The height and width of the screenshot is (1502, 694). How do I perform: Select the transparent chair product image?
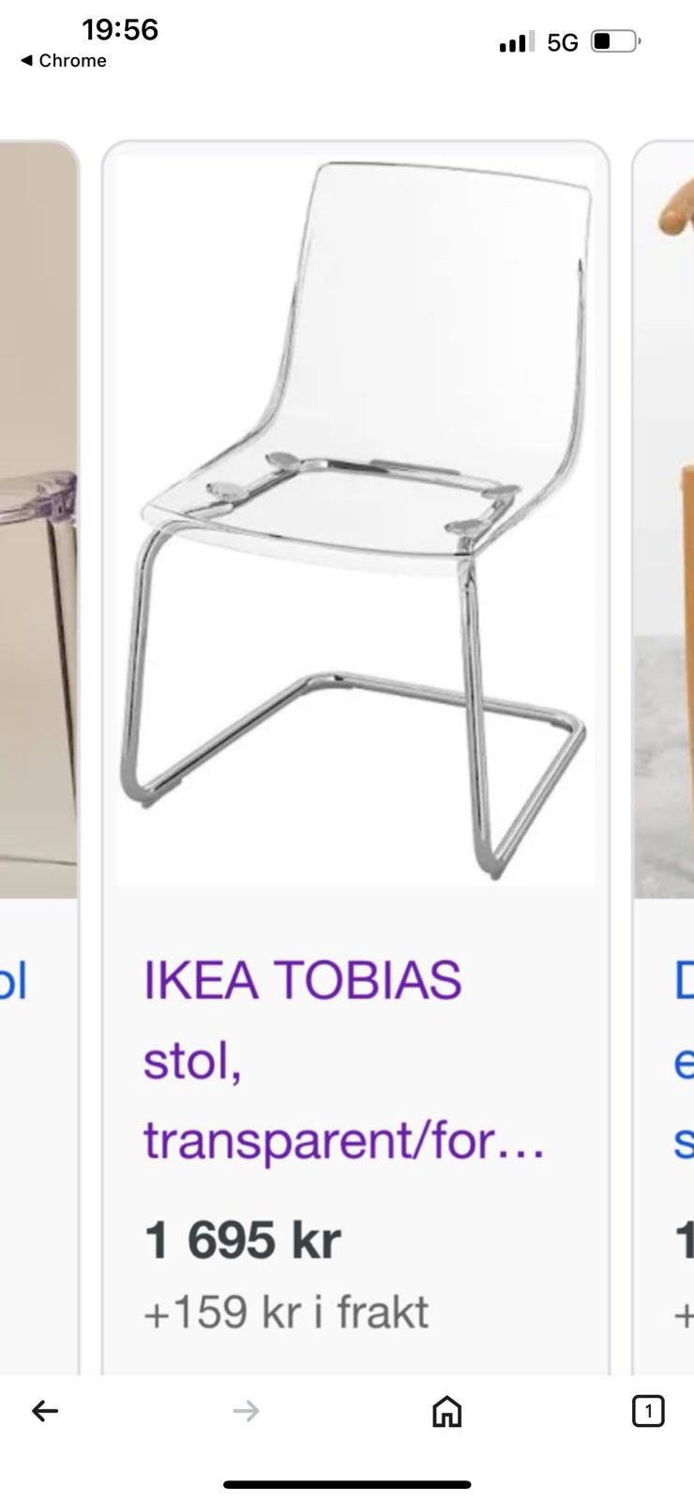click(355, 521)
